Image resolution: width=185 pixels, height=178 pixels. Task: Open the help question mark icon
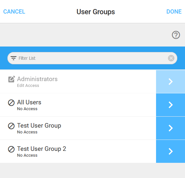point(176,35)
